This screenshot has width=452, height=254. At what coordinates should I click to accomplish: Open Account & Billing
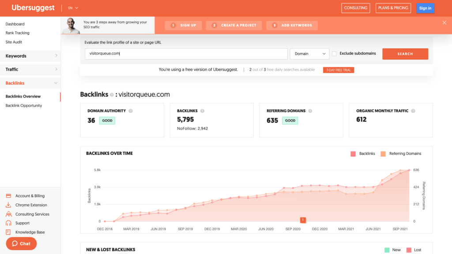pos(30,196)
